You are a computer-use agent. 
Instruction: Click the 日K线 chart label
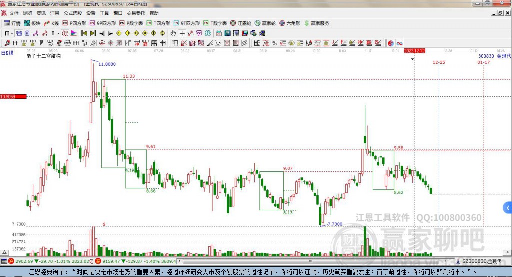tap(7, 53)
